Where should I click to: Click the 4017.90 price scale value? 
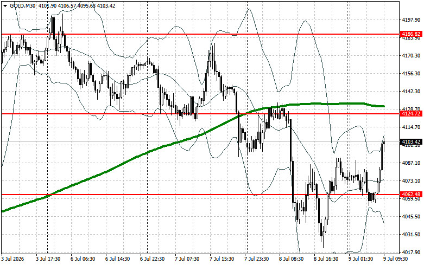point(411,253)
